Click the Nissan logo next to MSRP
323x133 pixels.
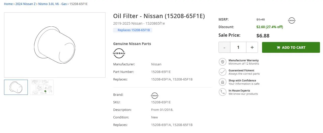(x=292, y=20)
